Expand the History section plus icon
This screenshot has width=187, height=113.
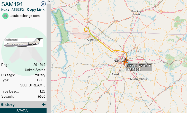[x=44, y=105]
